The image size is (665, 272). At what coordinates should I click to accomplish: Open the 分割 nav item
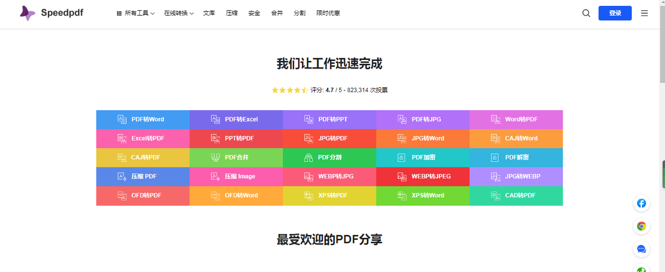(x=300, y=13)
